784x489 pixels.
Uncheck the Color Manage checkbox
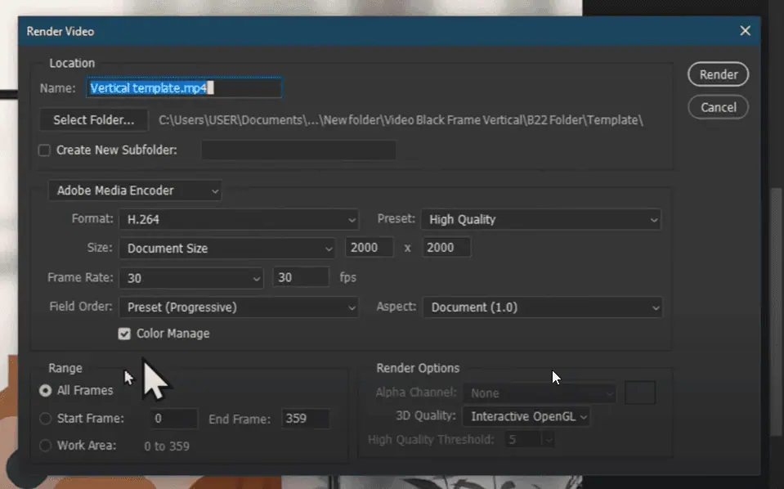(124, 334)
